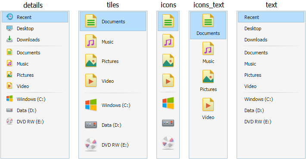Choose Video item in icons_text panel
Image resolution: width=306 pixels, height=160 pixels.
[x=208, y=109]
